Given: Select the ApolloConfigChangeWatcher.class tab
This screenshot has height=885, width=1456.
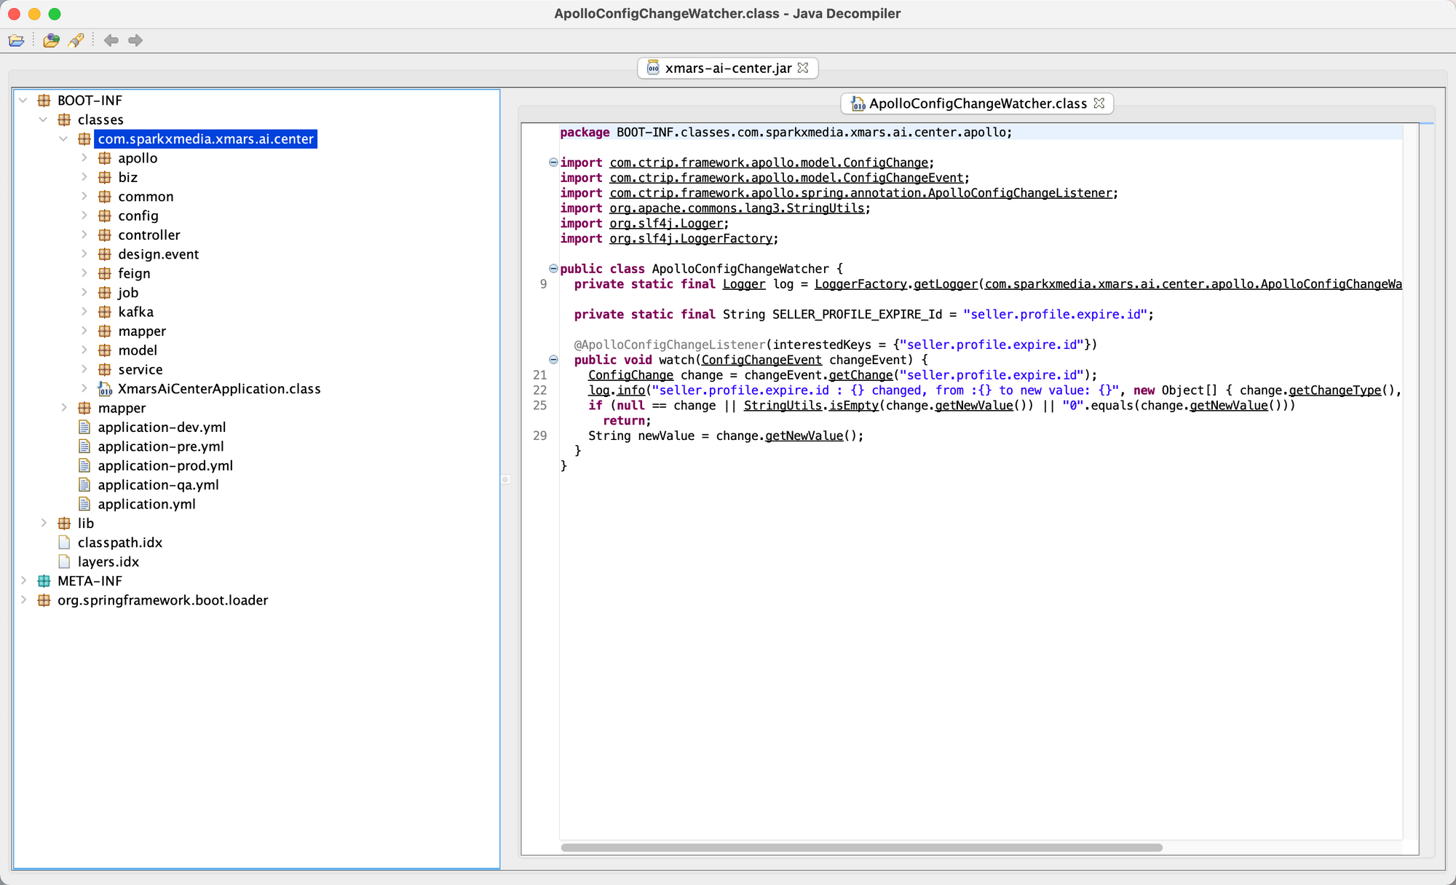Looking at the screenshot, I should pyautogui.click(x=977, y=103).
